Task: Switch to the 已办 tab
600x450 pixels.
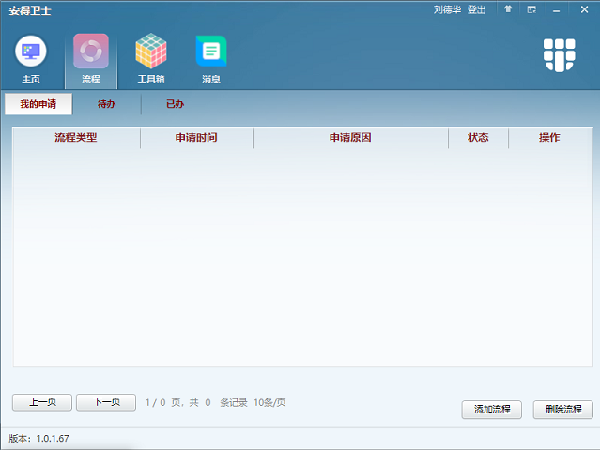Action: [x=176, y=104]
